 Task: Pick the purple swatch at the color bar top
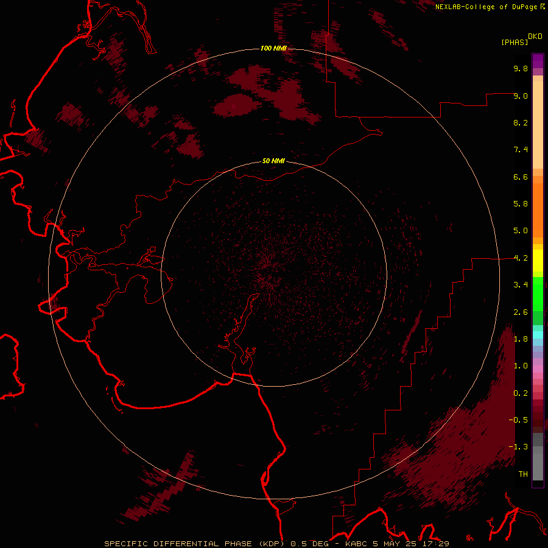click(538, 60)
